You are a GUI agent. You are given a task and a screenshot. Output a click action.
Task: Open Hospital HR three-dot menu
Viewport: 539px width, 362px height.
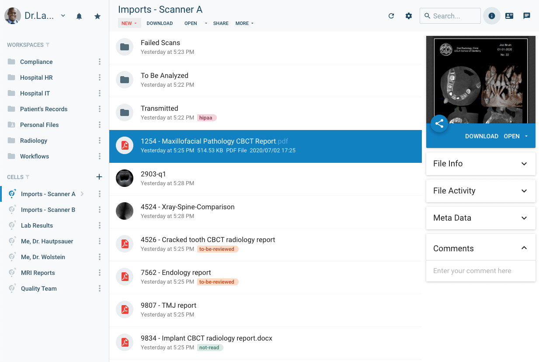click(100, 77)
